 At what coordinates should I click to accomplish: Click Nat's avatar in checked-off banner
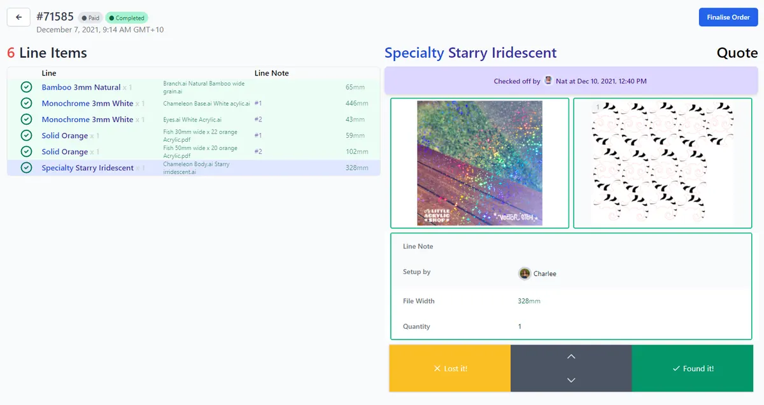pyautogui.click(x=548, y=81)
